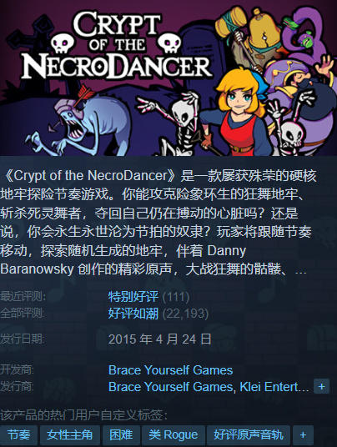The image size is (337, 447).
Task: Open the 好评原声音轨 tag
Action: 249,435
